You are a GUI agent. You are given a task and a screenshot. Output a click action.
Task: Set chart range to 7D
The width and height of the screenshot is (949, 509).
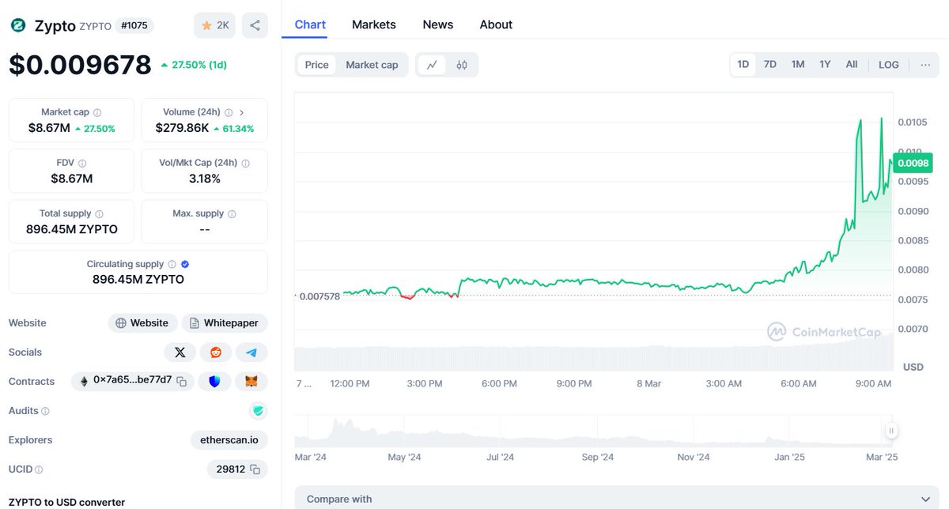click(769, 65)
